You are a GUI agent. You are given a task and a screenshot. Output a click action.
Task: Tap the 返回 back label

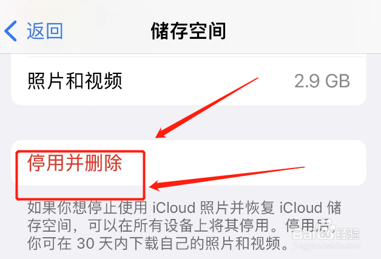tap(45, 31)
